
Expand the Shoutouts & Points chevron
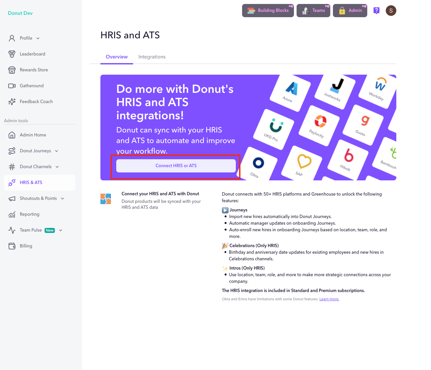coord(62,199)
